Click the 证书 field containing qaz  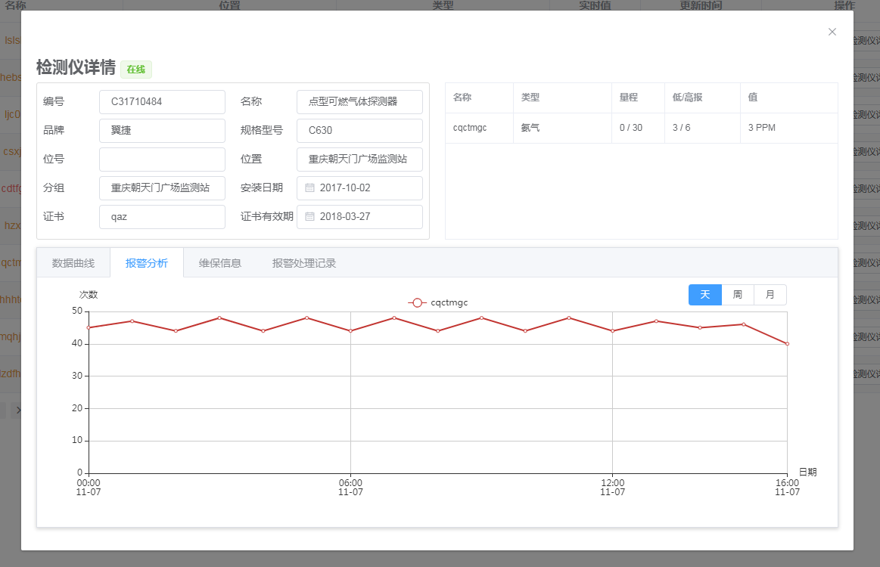click(162, 217)
